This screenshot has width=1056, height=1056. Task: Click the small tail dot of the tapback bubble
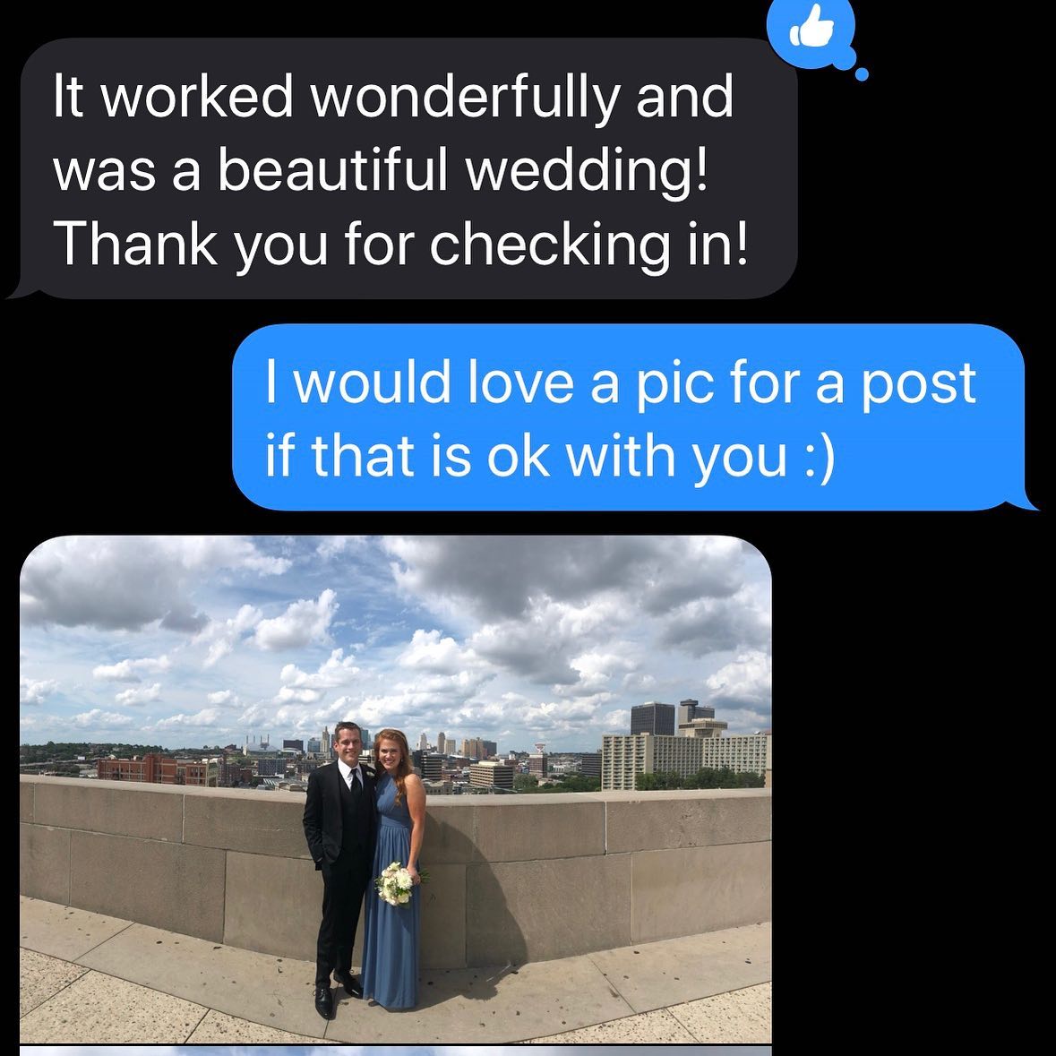click(862, 73)
